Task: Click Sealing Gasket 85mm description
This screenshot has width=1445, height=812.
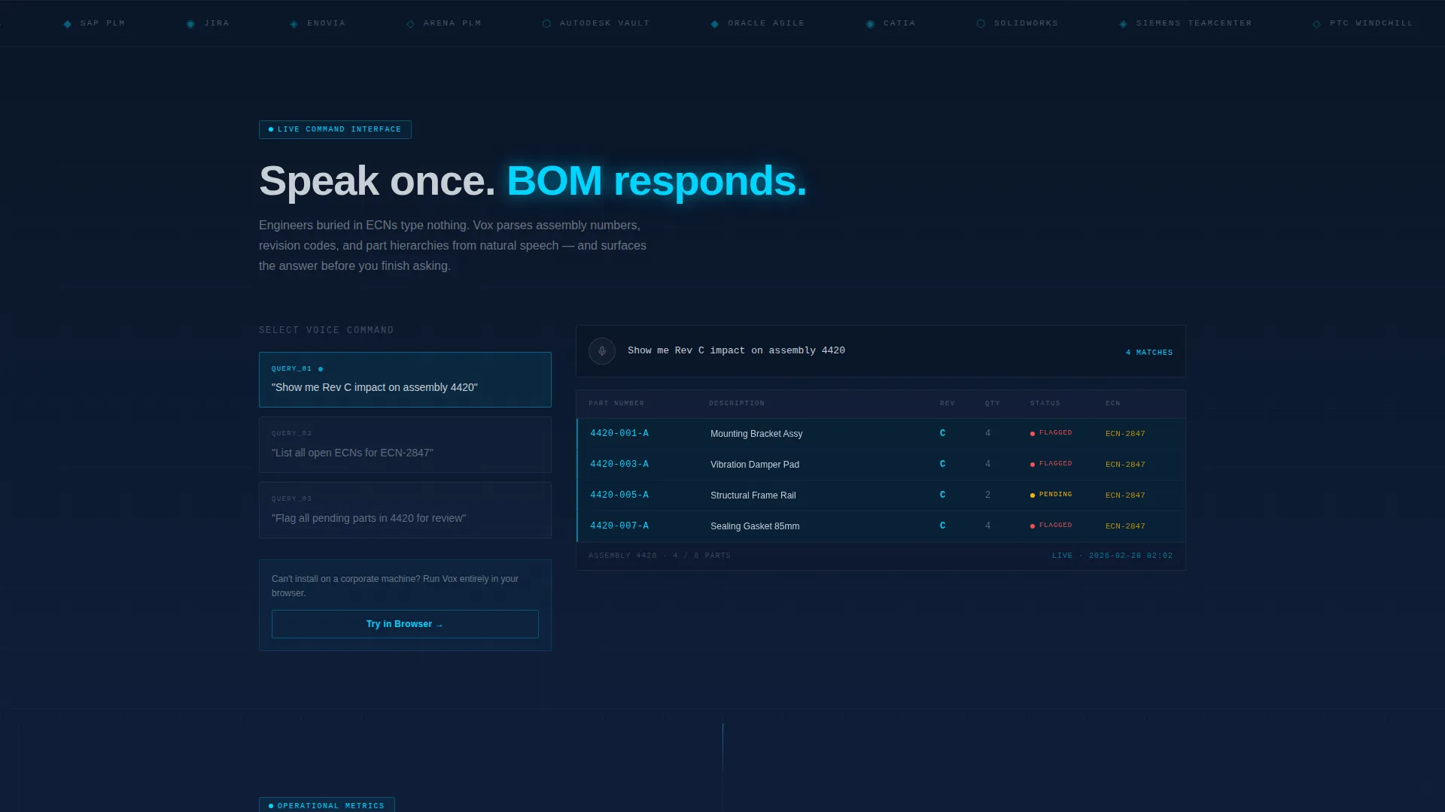Action: pyautogui.click(x=755, y=526)
